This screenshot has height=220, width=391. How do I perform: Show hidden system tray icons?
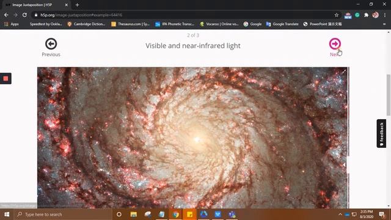coord(340,215)
